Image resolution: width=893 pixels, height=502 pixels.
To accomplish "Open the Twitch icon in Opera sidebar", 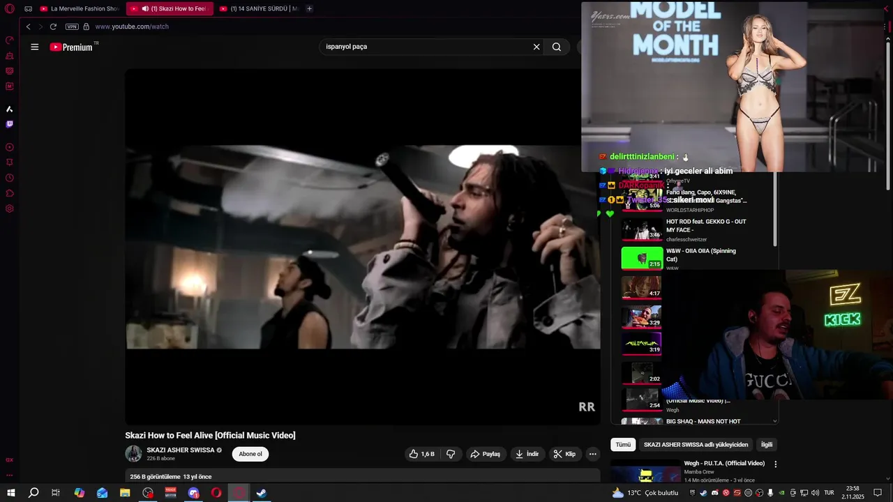I will pos(10,124).
